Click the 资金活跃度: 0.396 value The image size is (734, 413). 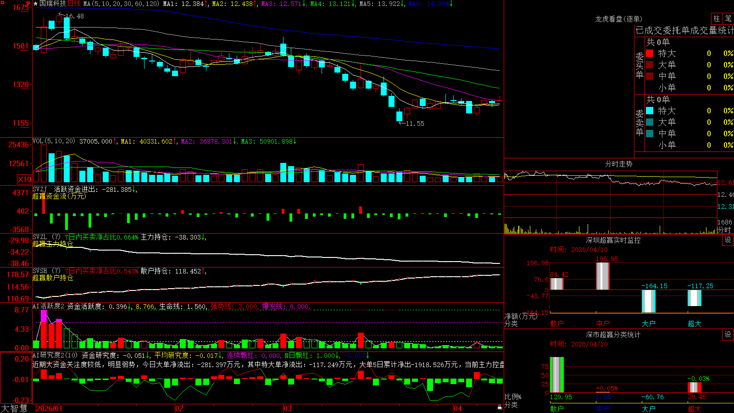click(97, 306)
